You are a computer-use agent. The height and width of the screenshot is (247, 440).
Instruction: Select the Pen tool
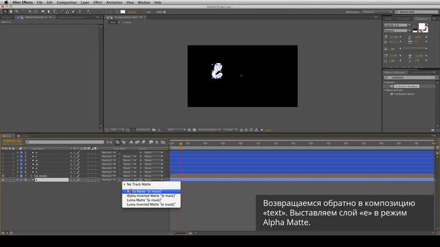[x=49, y=12]
